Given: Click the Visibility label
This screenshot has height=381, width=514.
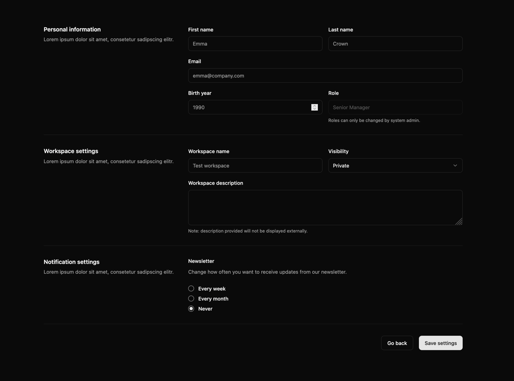Looking at the screenshot, I should pos(338,151).
